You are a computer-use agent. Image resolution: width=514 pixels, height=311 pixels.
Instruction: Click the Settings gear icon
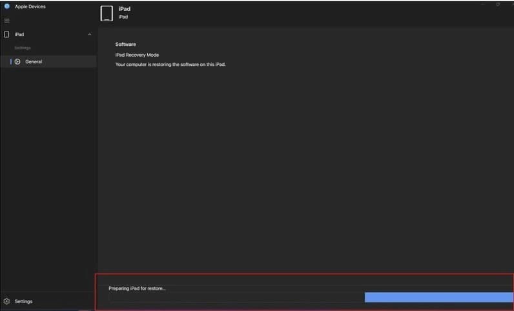coord(6,301)
